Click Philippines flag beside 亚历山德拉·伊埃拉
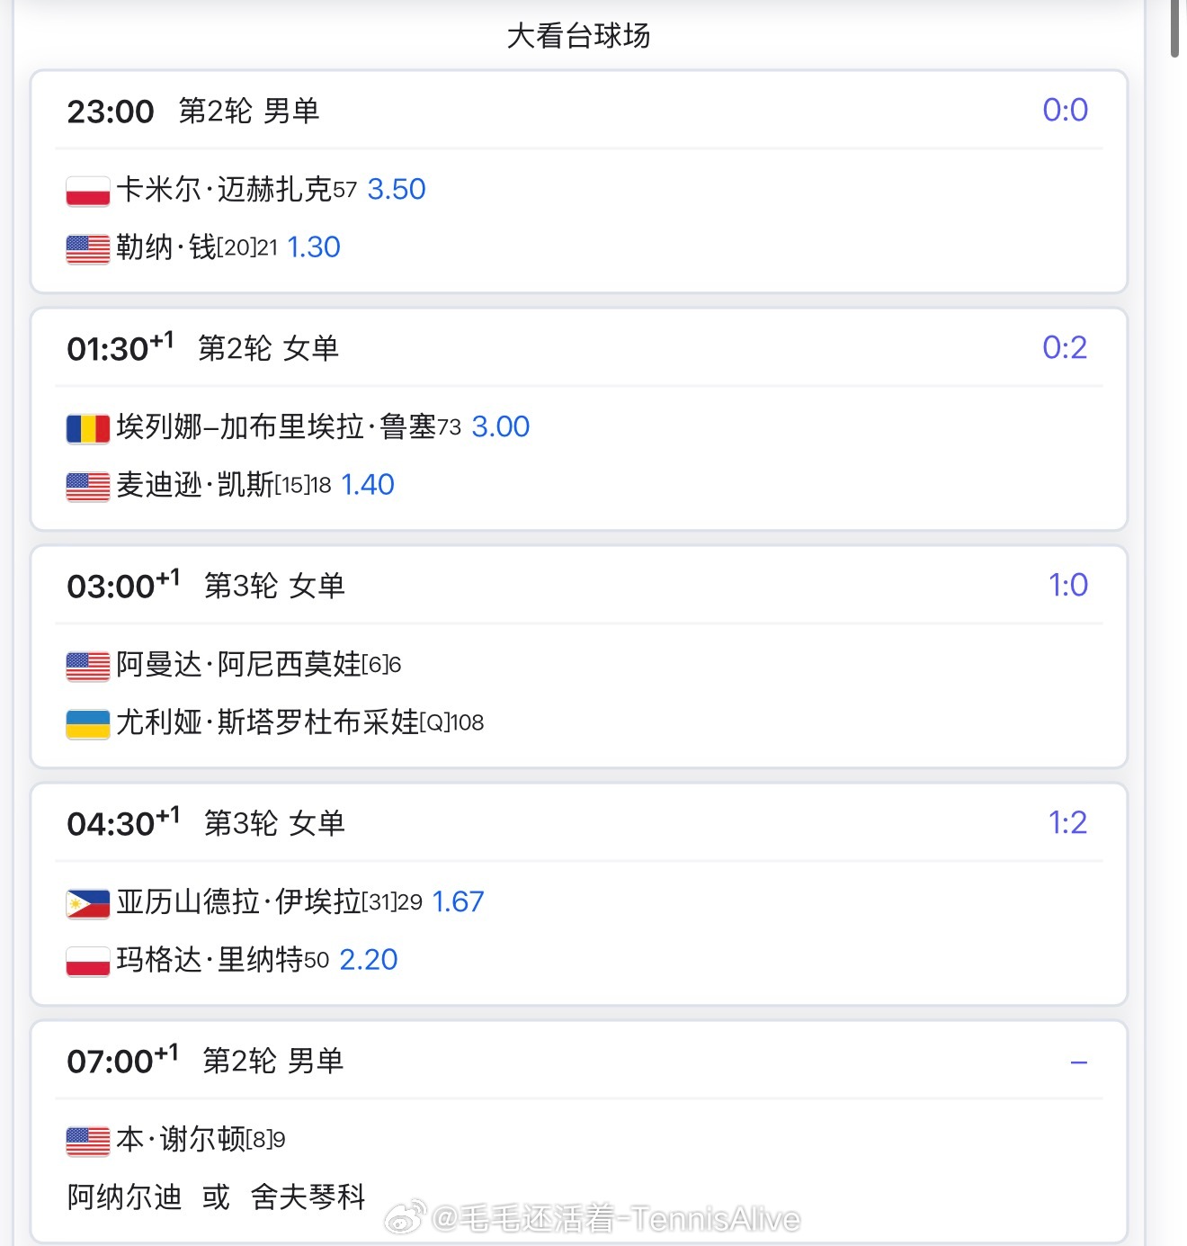Image resolution: width=1187 pixels, height=1246 pixels. pos(88,903)
